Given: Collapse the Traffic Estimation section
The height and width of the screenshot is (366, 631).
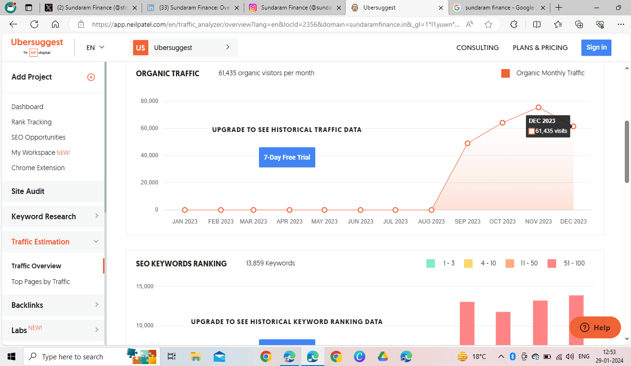Looking at the screenshot, I should click(53, 242).
